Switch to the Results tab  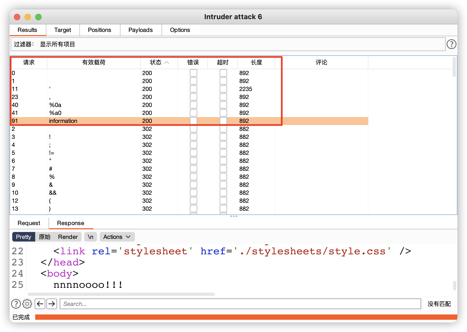click(x=27, y=30)
